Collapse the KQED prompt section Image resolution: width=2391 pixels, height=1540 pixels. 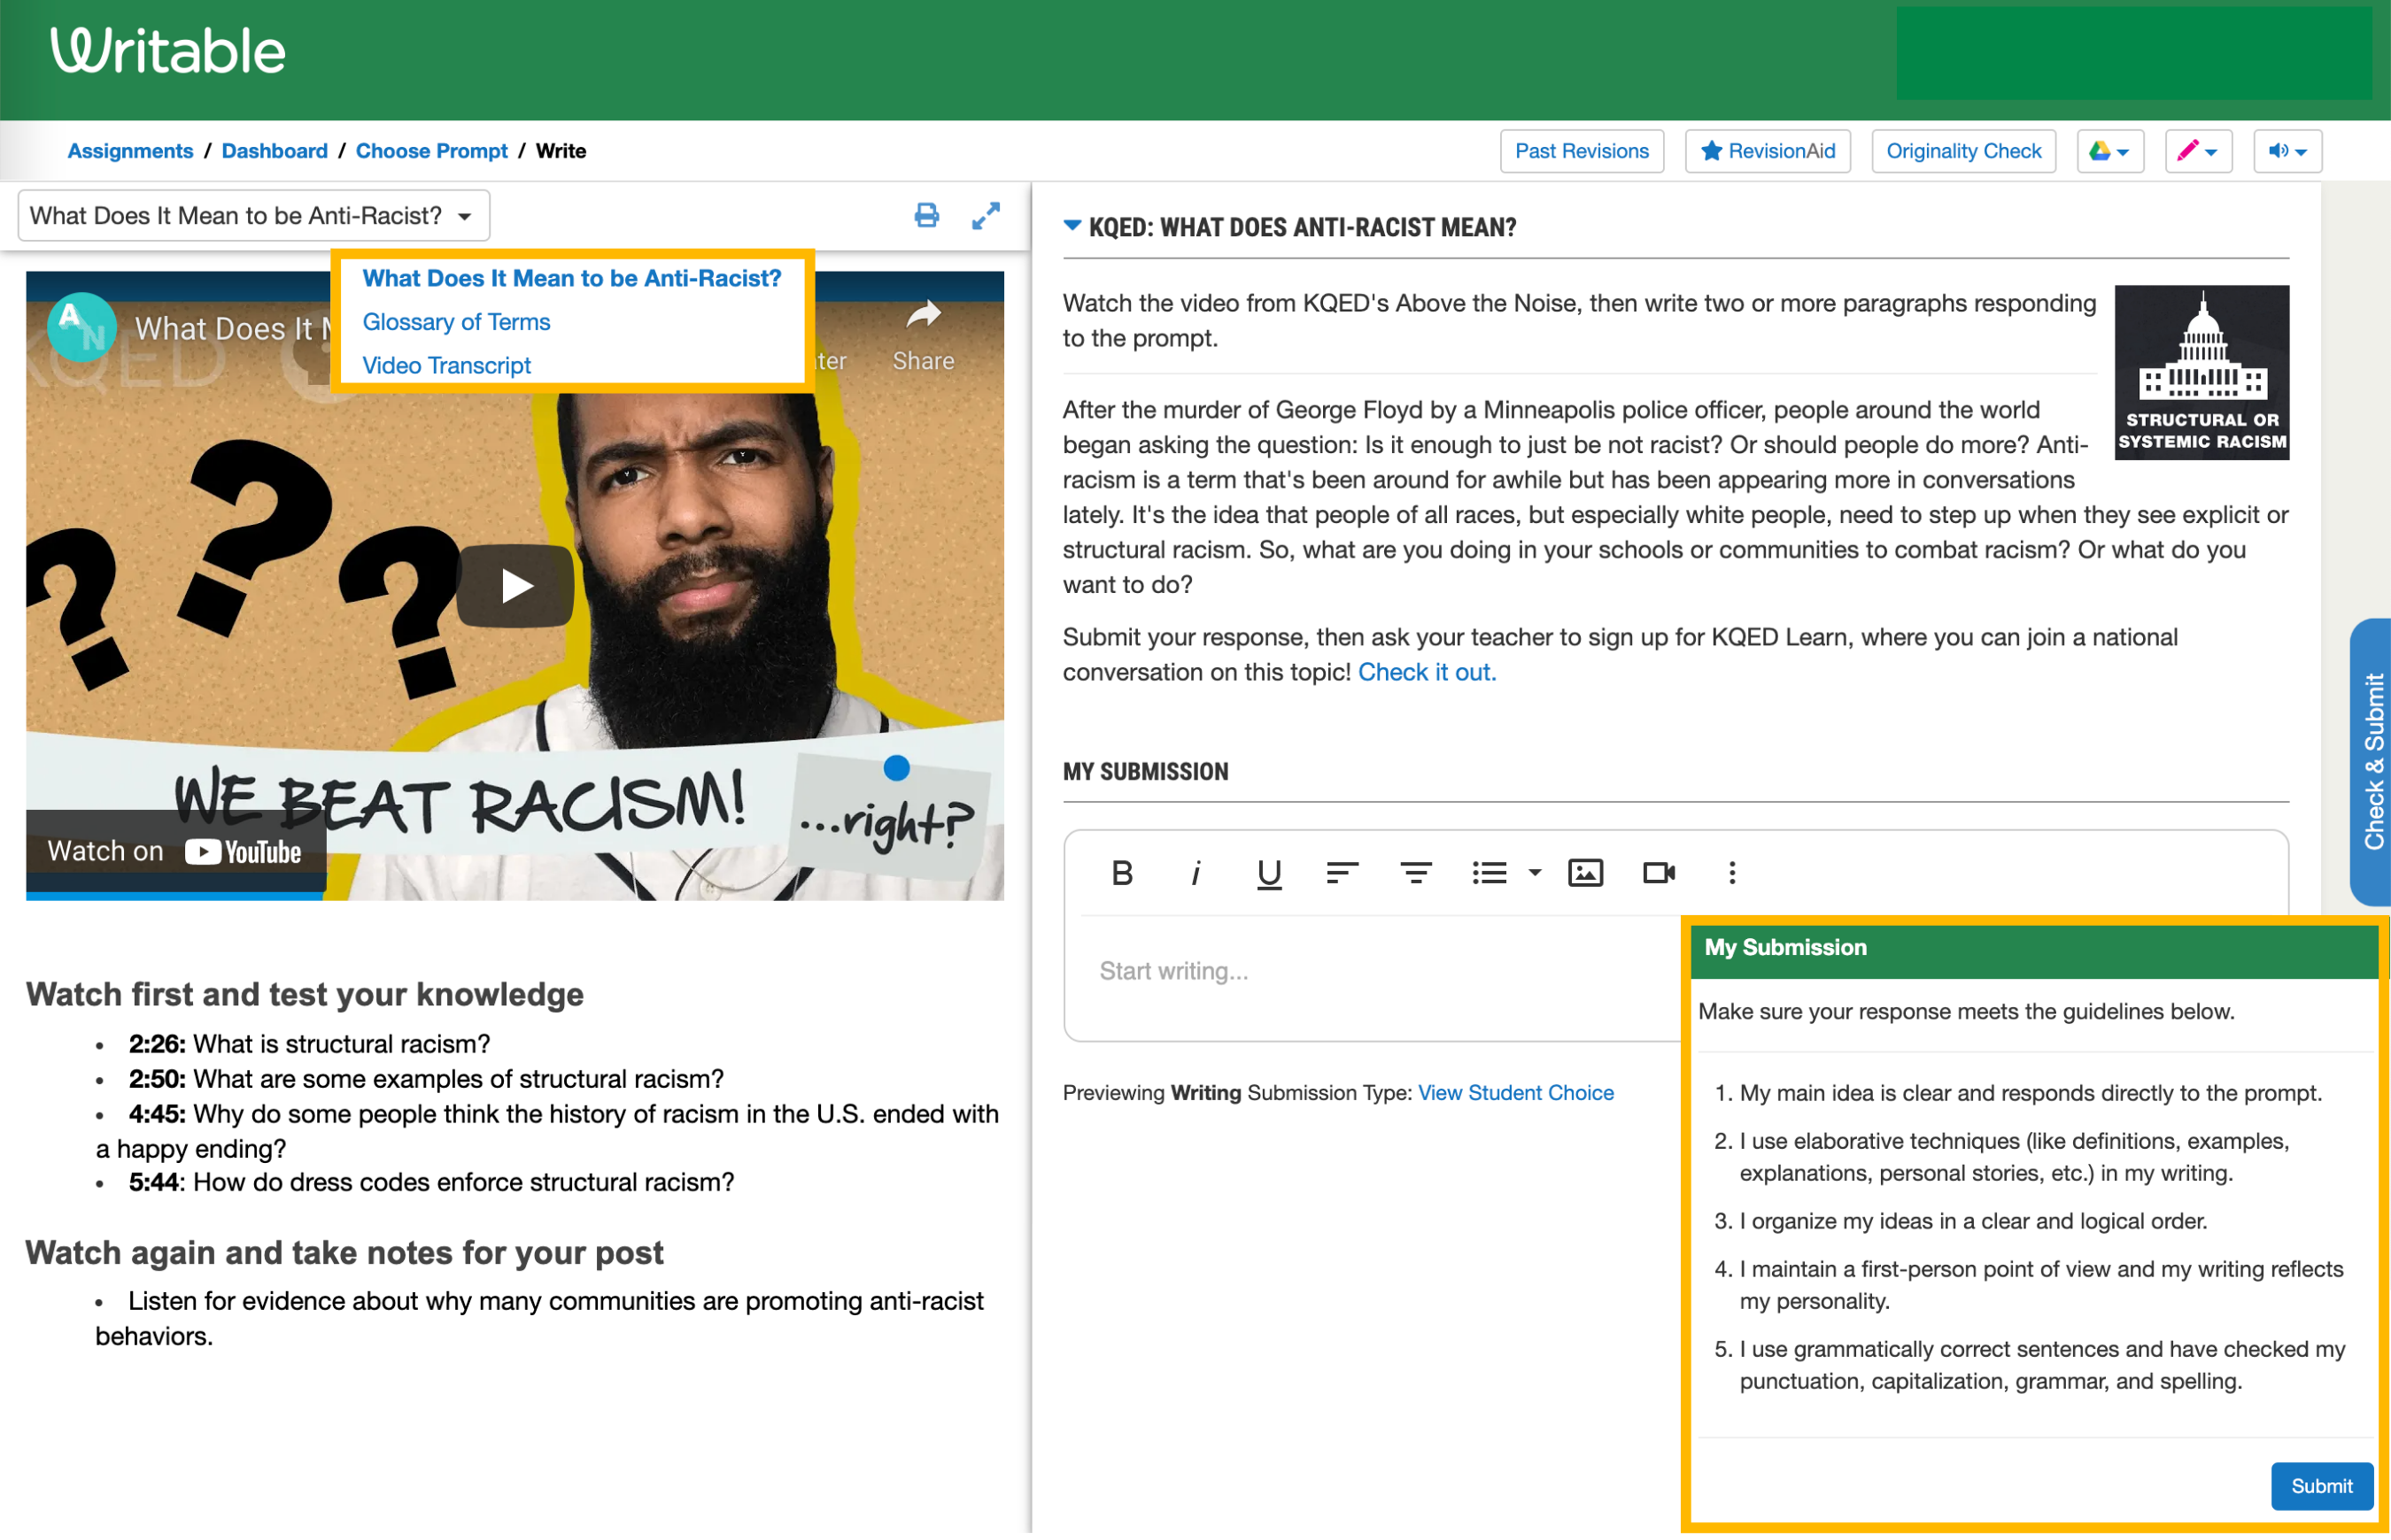click(x=1072, y=227)
